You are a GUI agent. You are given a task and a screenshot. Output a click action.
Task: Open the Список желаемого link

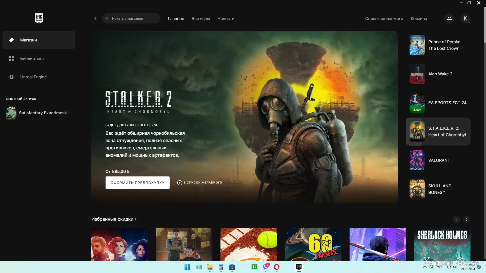pyautogui.click(x=384, y=18)
